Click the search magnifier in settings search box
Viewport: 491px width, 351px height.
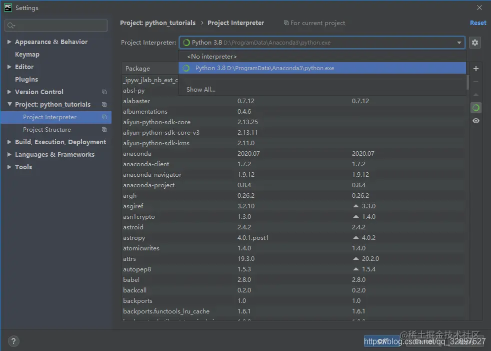pyautogui.click(x=11, y=26)
